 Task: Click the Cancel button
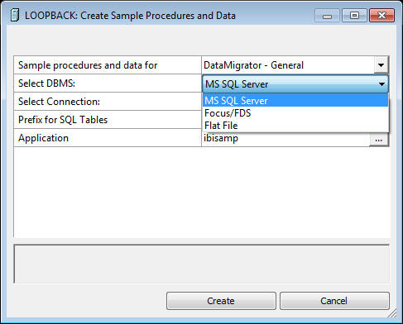point(334,301)
